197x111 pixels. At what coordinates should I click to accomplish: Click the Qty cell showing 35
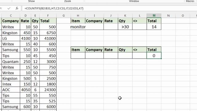pyautogui.click(x=35, y=101)
